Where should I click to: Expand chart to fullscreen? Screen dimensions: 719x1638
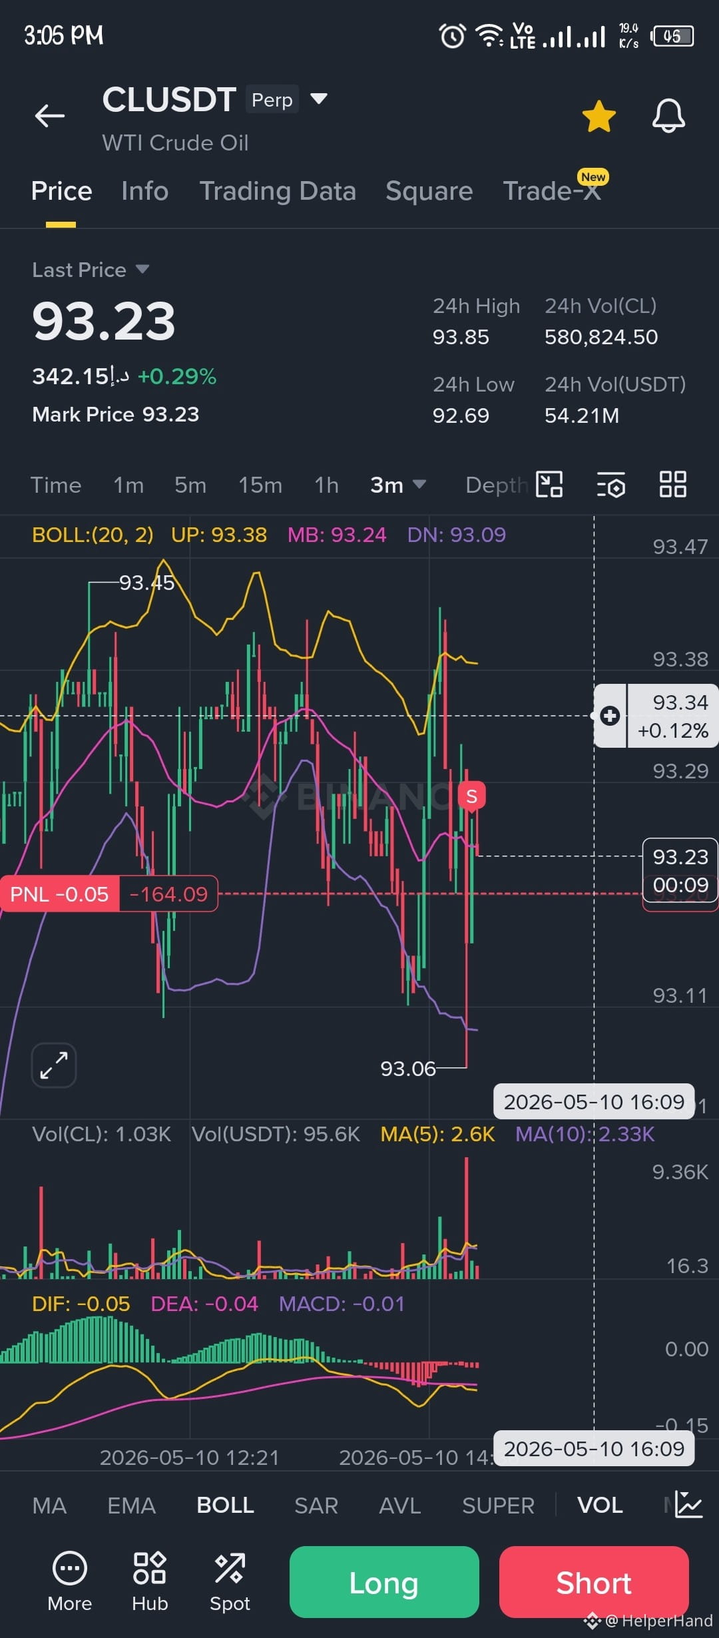coord(54,1065)
